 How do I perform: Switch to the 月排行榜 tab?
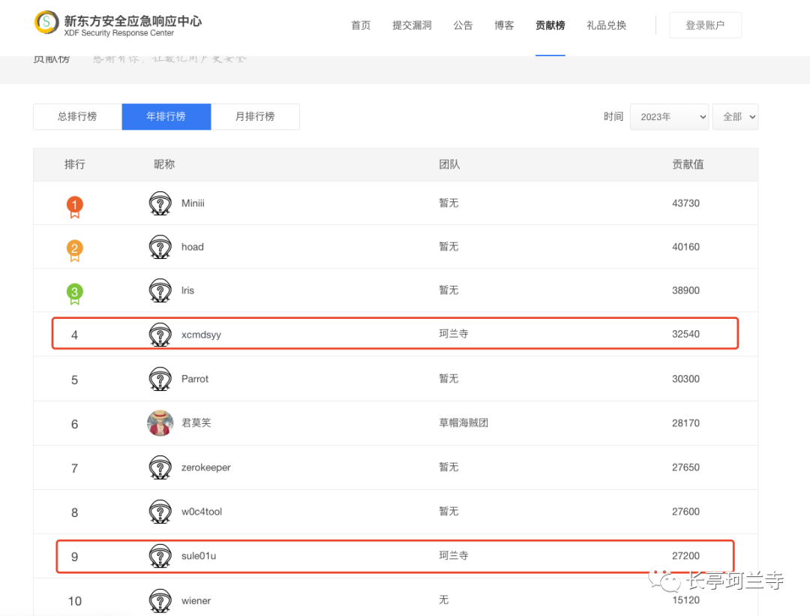pyautogui.click(x=255, y=117)
